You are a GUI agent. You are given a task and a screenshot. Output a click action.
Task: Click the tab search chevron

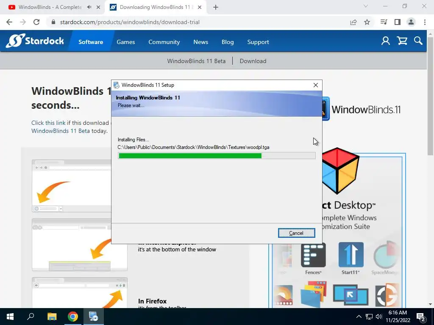tap(366, 6)
